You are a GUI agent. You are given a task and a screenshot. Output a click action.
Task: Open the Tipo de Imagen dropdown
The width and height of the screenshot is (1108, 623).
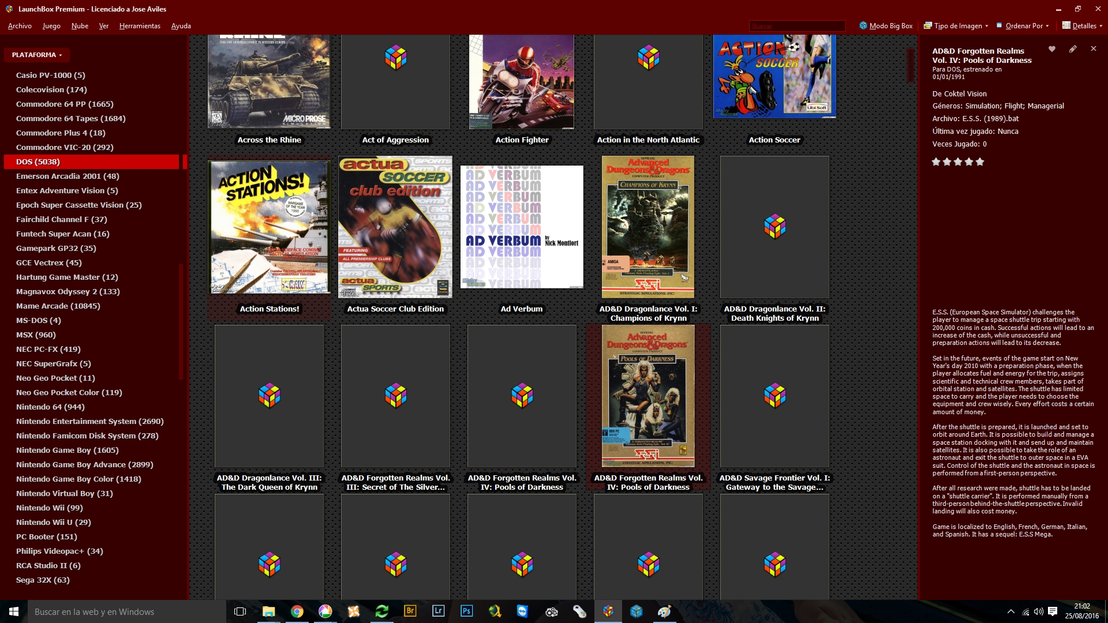pos(956,26)
